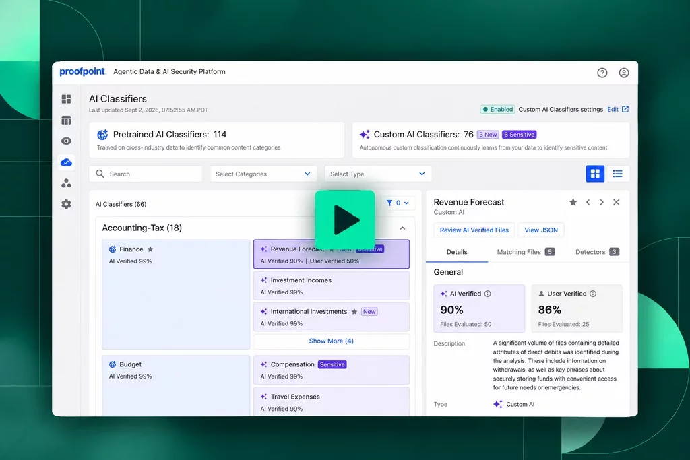This screenshot has height=460, width=690.
Task: Click the Finance globe icon
Action: tap(113, 249)
